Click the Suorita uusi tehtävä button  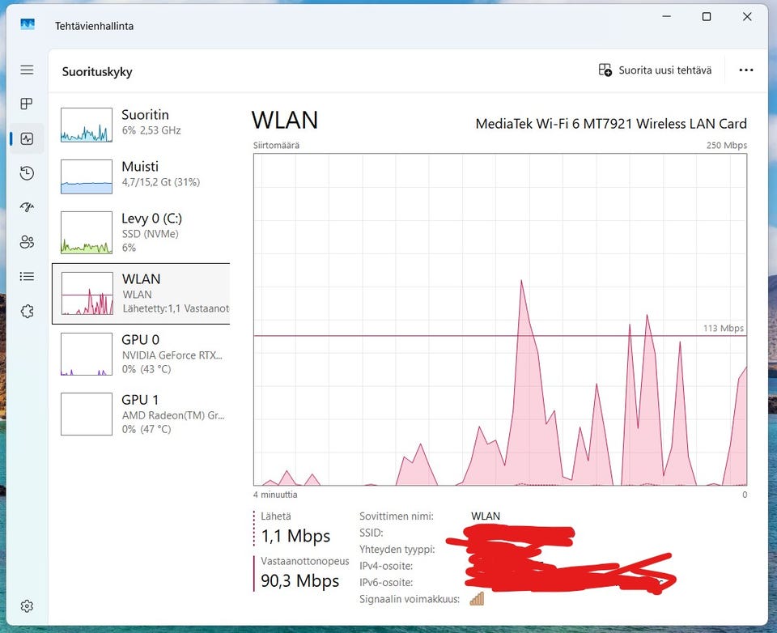(x=655, y=70)
